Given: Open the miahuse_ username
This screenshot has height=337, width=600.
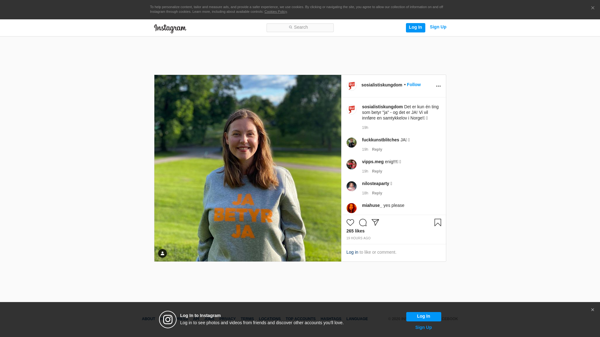Looking at the screenshot, I should point(372,206).
